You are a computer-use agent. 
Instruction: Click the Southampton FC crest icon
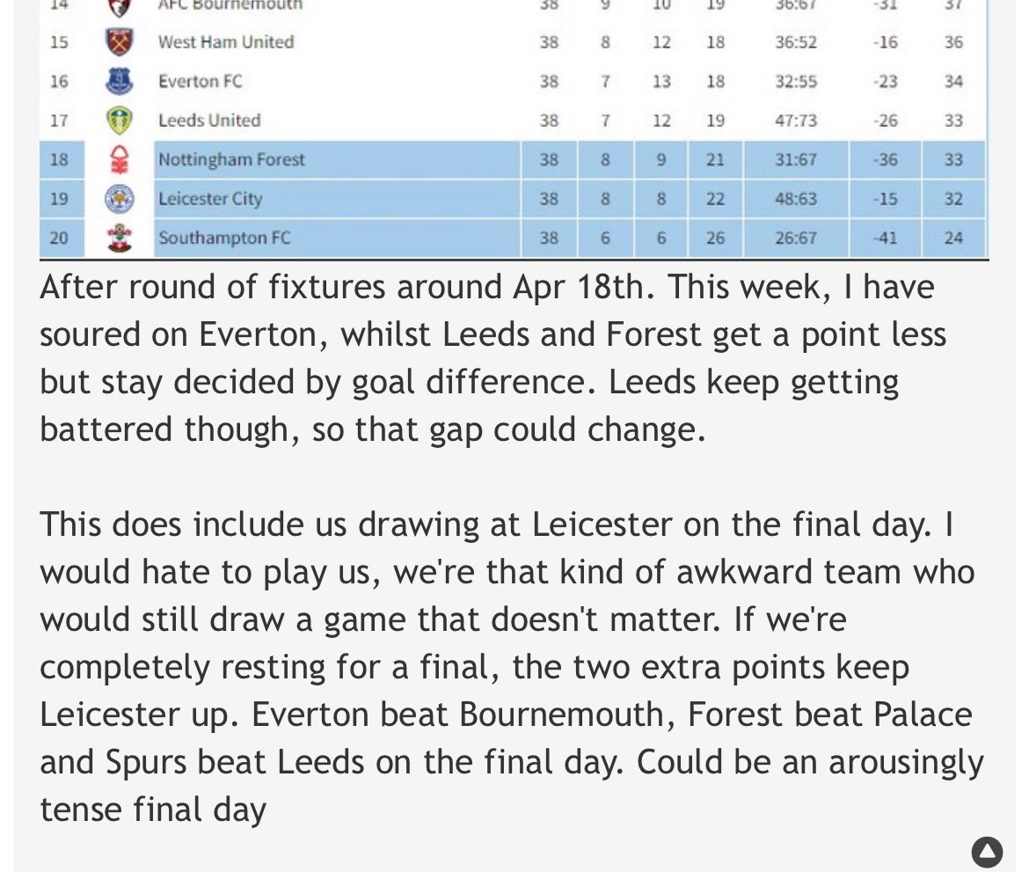(120, 238)
